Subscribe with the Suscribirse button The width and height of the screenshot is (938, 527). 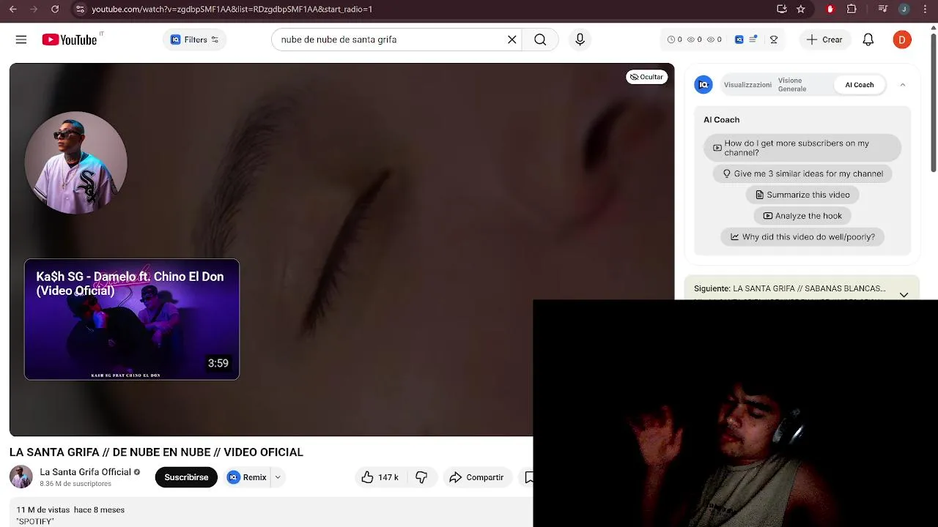coord(186,477)
